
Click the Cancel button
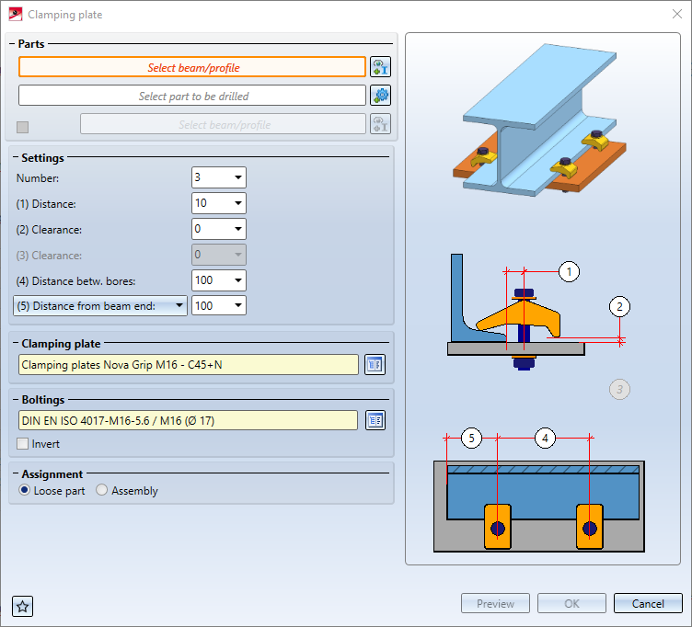tap(648, 603)
